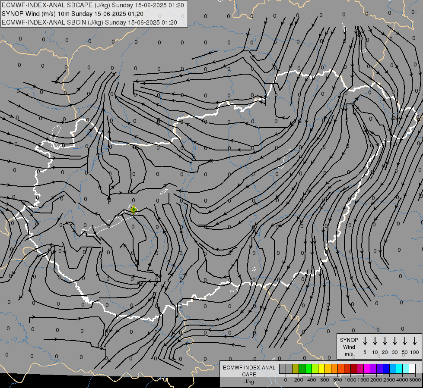Click the 100 m/s wind arrow symbol

pos(415,341)
